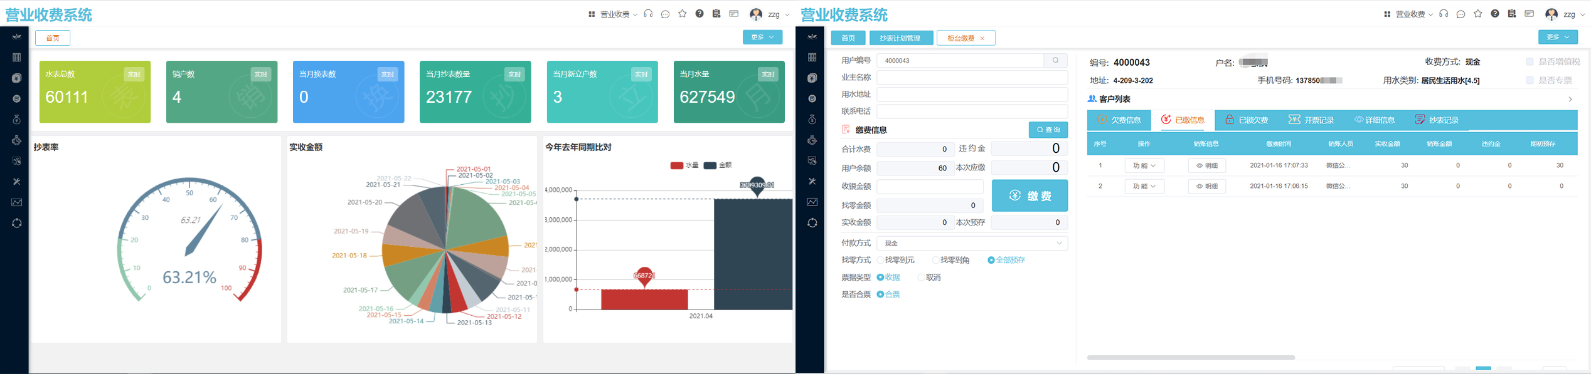This screenshot has height=374, width=1591.
Task: Switch to the 已锁欠费 tab
Action: tap(1247, 120)
